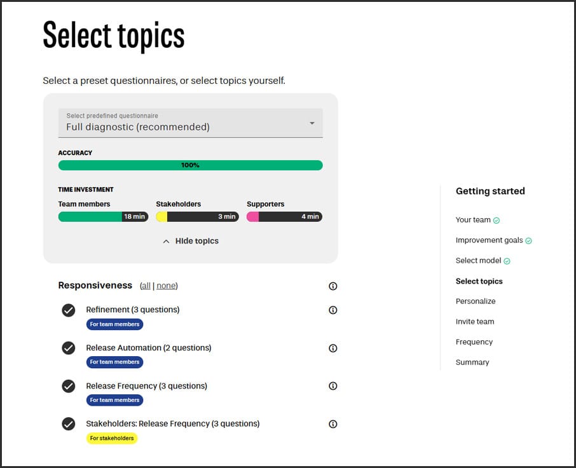Go to the Personalize step
This screenshot has width=576, height=468.
(476, 301)
